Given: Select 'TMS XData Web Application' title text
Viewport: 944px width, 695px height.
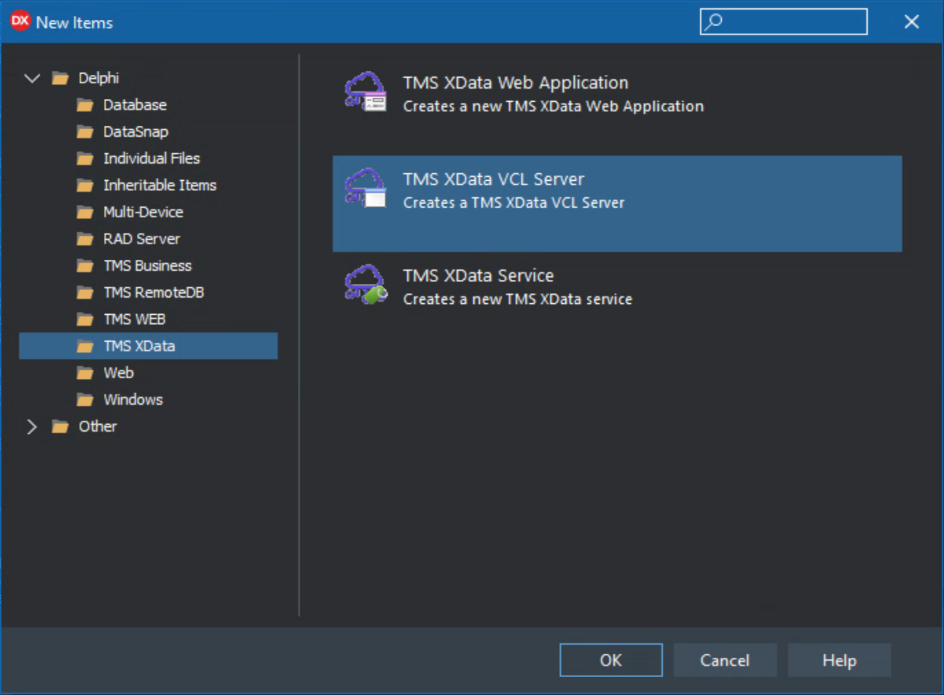Looking at the screenshot, I should coord(516,83).
